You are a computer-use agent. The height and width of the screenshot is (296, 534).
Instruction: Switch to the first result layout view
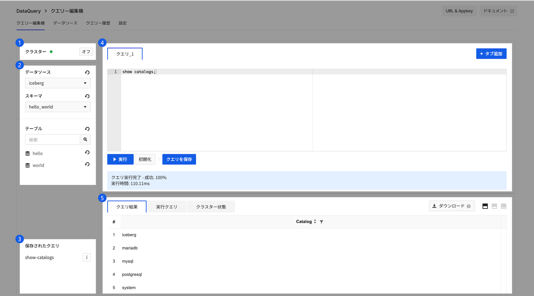tap(485, 206)
